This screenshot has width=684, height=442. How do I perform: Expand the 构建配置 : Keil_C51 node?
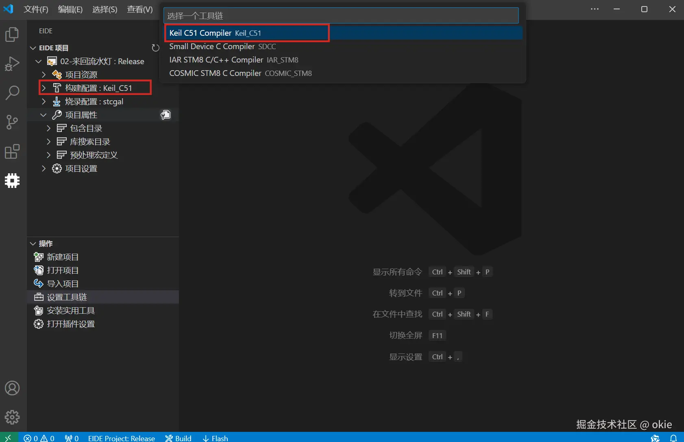(x=44, y=88)
